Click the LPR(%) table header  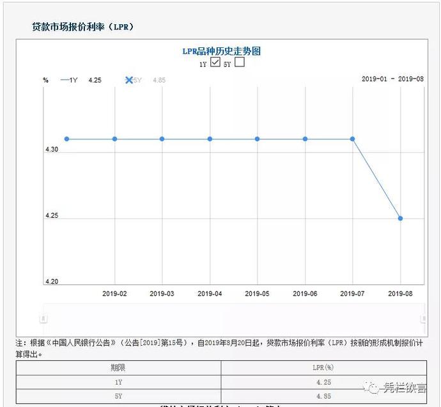[x=323, y=367]
